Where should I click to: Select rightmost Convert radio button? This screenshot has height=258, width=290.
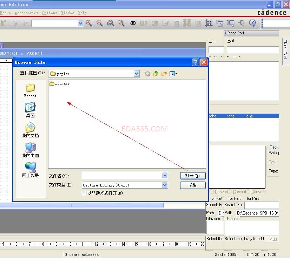248,192
